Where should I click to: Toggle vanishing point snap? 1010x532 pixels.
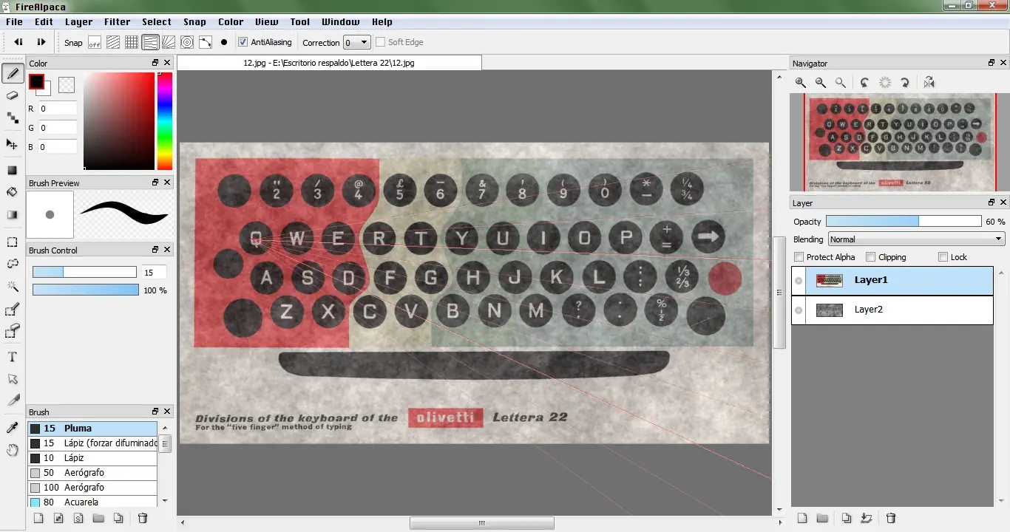coord(150,42)
